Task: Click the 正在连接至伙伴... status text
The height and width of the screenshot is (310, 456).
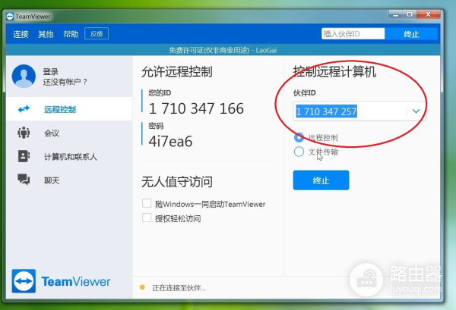Action: point(179,288)
